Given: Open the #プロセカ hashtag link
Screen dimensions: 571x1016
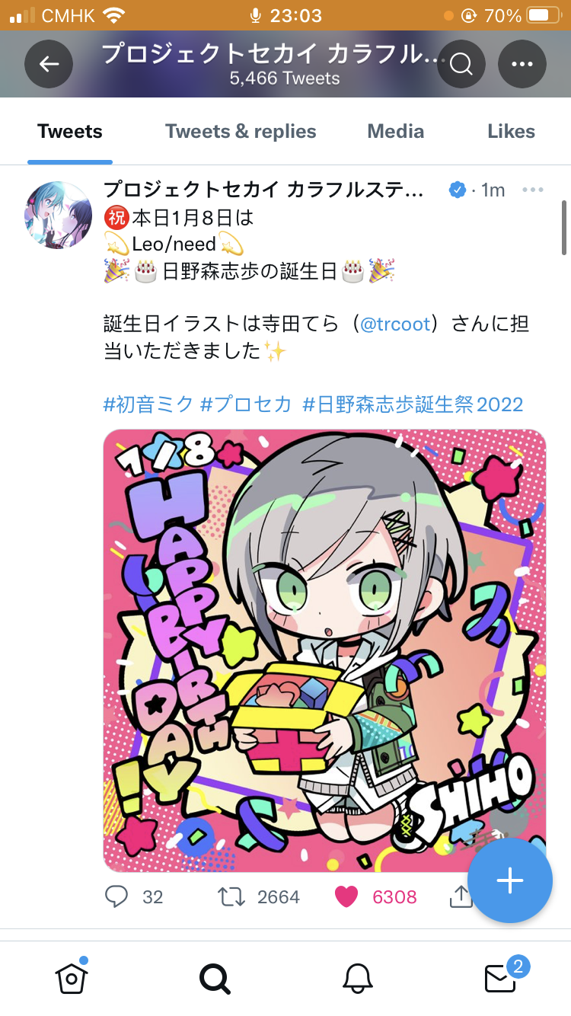Looking at the screenshot, I should [246, 404].
